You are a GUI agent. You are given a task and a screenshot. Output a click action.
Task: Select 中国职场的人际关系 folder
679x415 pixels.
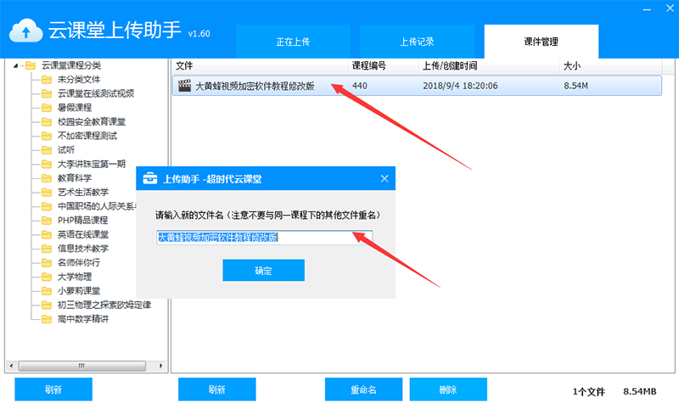click(97, 206)
